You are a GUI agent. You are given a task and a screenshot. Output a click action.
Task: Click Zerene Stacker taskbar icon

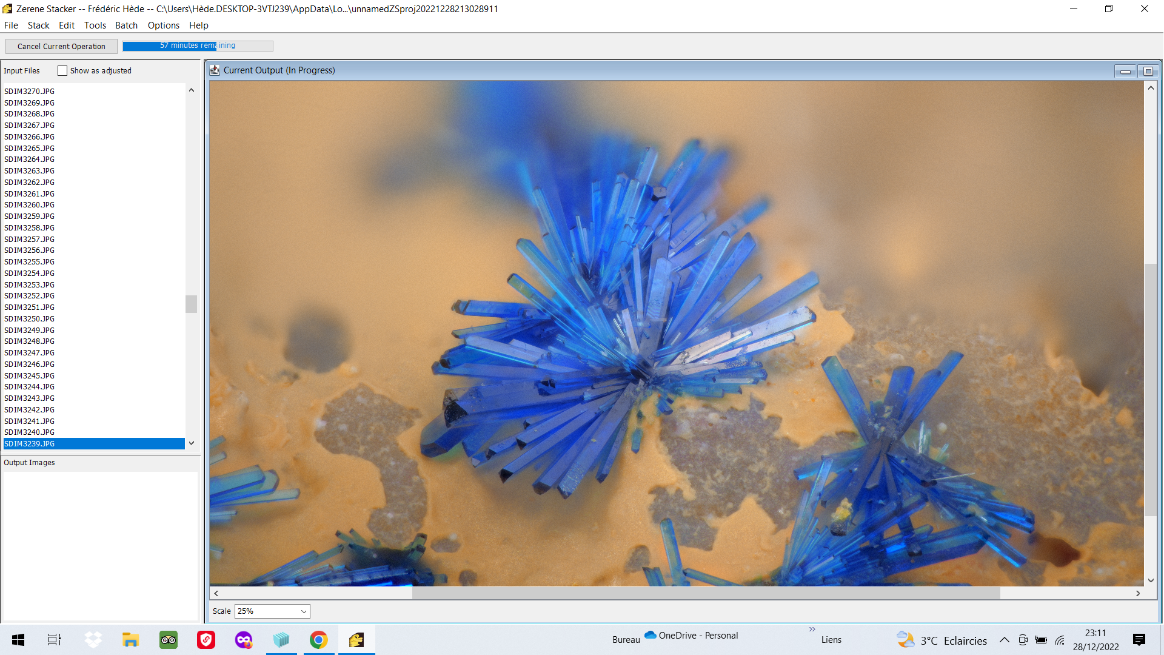pos(356,640)
